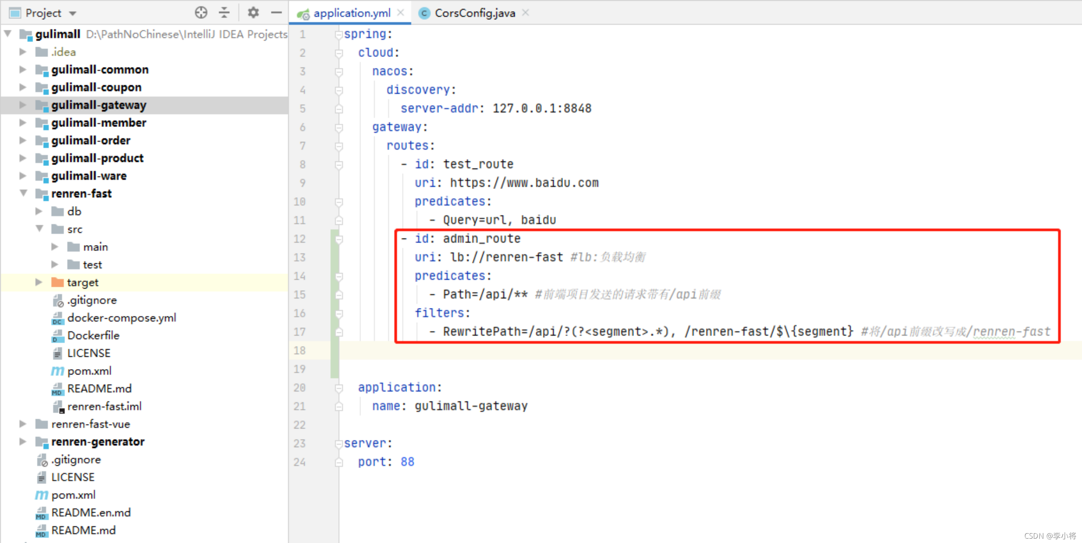This screenshot has height=543, width=1082.
Task: Expand the gulimall-order module
Action: point(23,140)
